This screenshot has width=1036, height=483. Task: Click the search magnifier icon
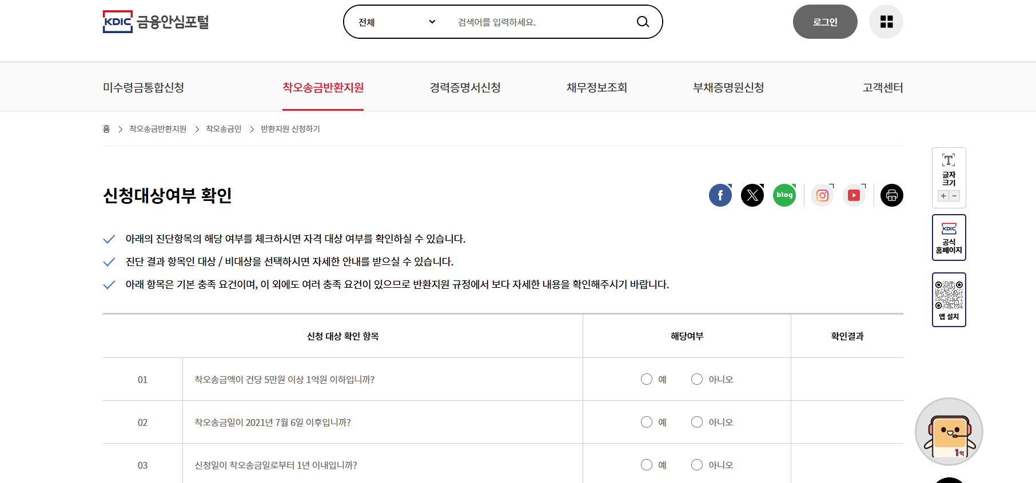pos(643,22)
